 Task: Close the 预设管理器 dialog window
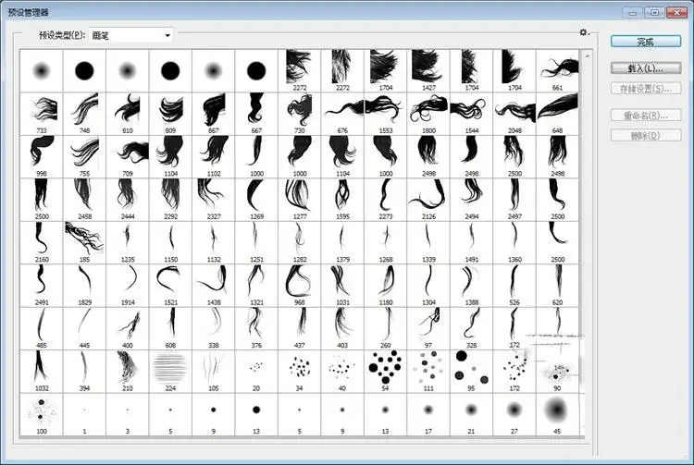click(x=677, y=12)
